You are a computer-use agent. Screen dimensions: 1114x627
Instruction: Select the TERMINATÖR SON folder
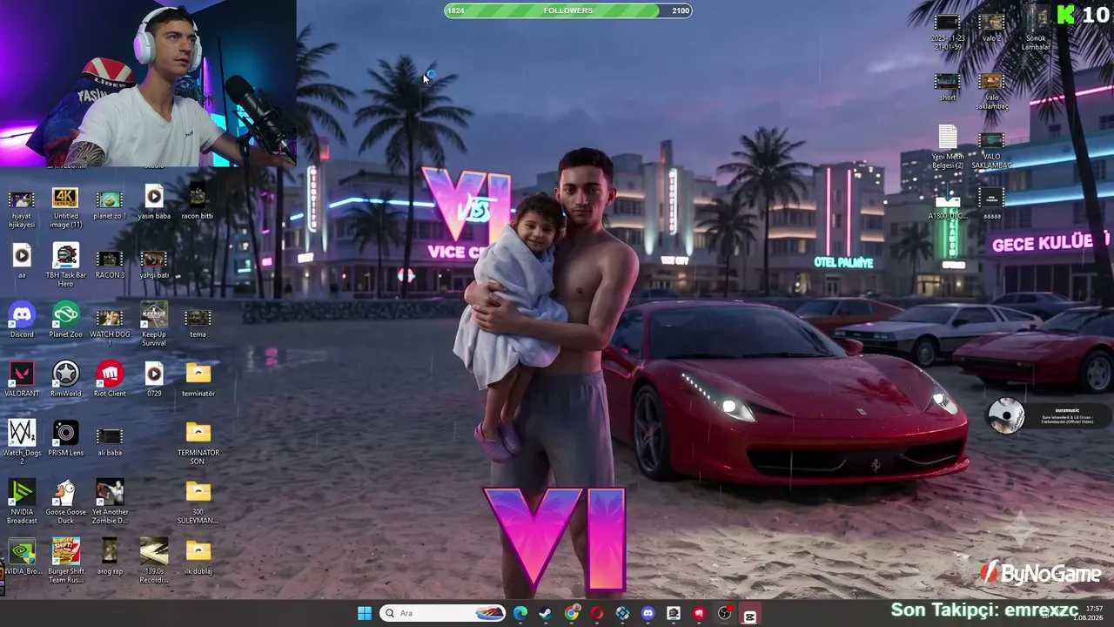tap(198, 442)
